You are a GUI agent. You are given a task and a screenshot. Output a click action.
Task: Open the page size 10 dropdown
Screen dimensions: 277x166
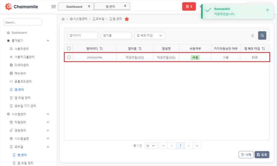click(151, 146)
